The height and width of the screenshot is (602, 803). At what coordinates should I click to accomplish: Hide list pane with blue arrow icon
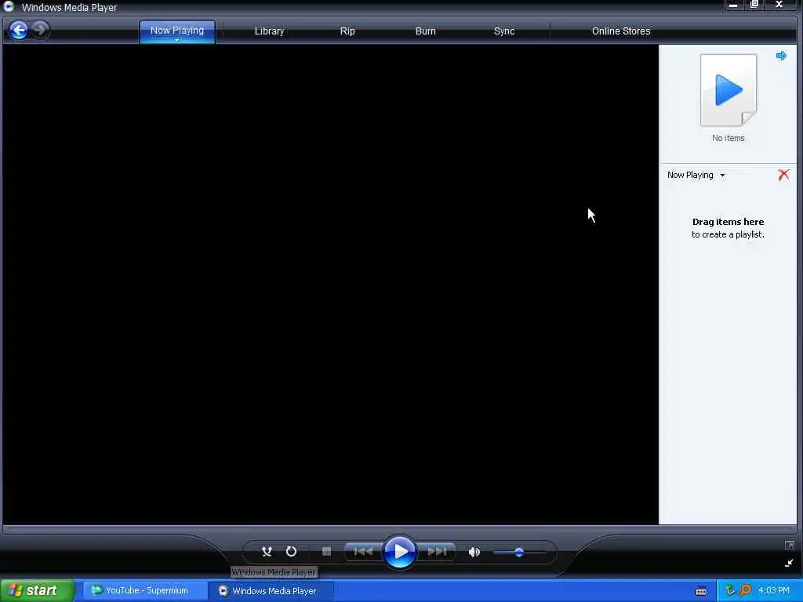coord(781,56)
